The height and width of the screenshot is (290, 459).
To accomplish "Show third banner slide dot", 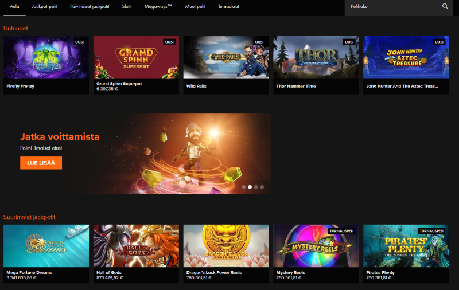I will pyautogui.click(x=256, y=187).
